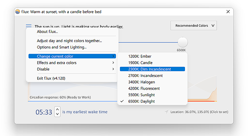248x136 pixels.
Task: Open the Disable submenu
Action: click(72, 69)
